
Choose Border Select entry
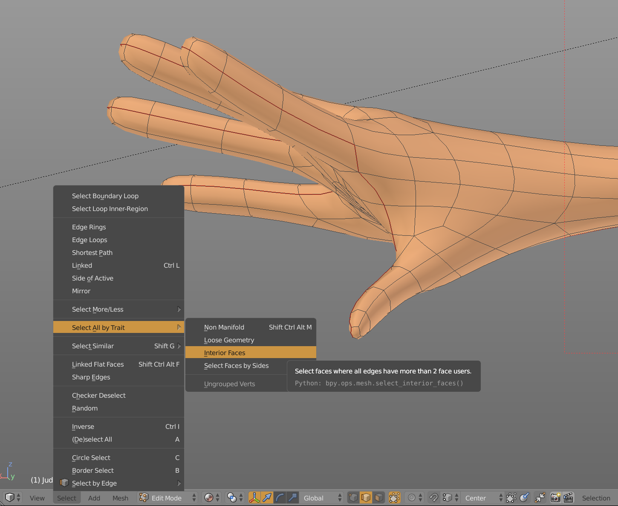click(x=118, y=470)
